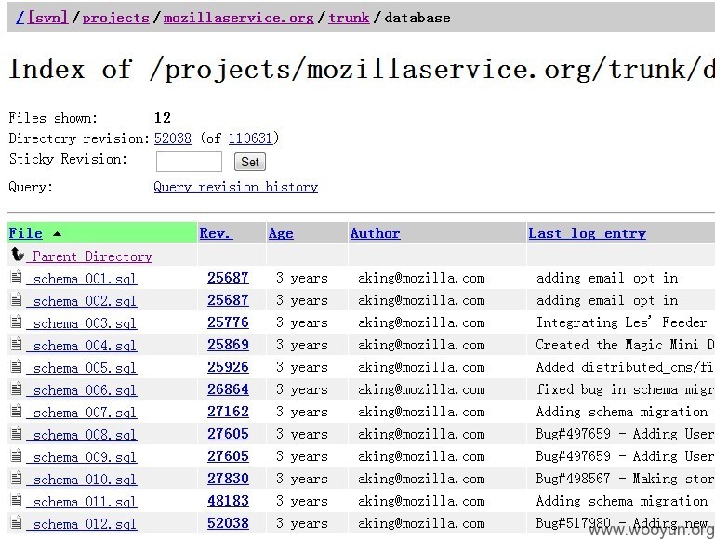Viewport: 715px width, 539px height.
Task: Click file icon beside schema_012.sql
Action: pos(17,522)
